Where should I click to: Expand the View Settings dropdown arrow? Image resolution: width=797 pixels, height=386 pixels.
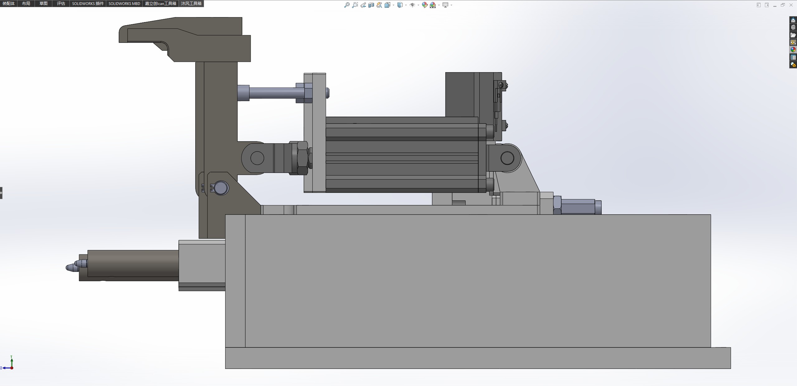451,5
